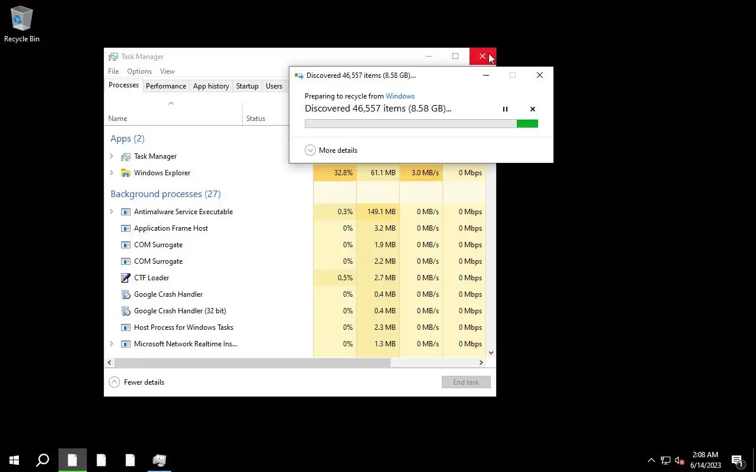The image size is (756, 472).
Task: Click the Task Manager taskbar icon
Action: (159, 460)
